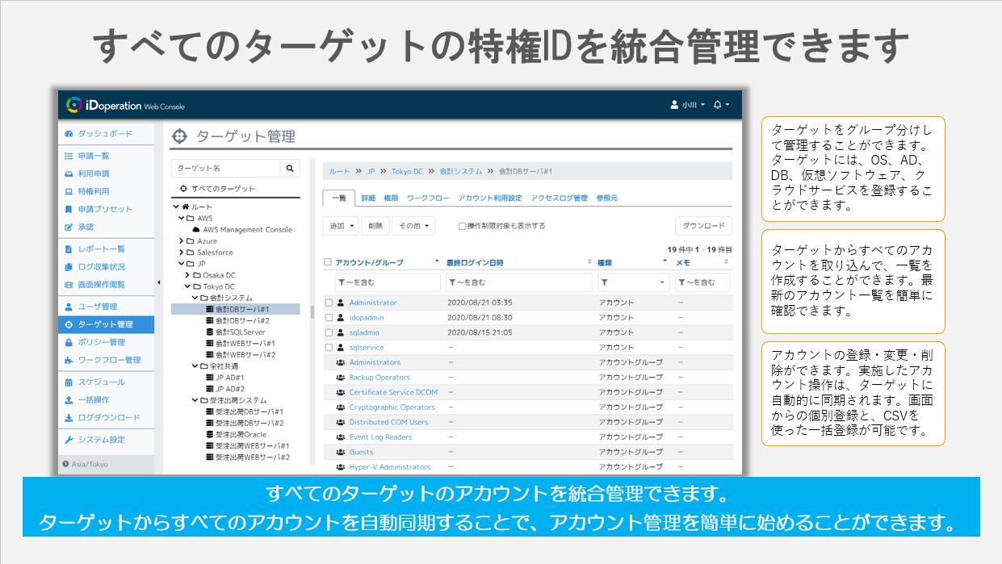The width and height of the screenshot is (1002, 564).
Task: Open the 追加 dropdown button
Action: tap(340, 226)
